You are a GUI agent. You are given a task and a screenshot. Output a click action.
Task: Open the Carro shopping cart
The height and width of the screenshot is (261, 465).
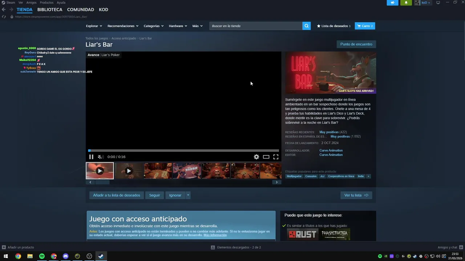click(x=365, y=26)
